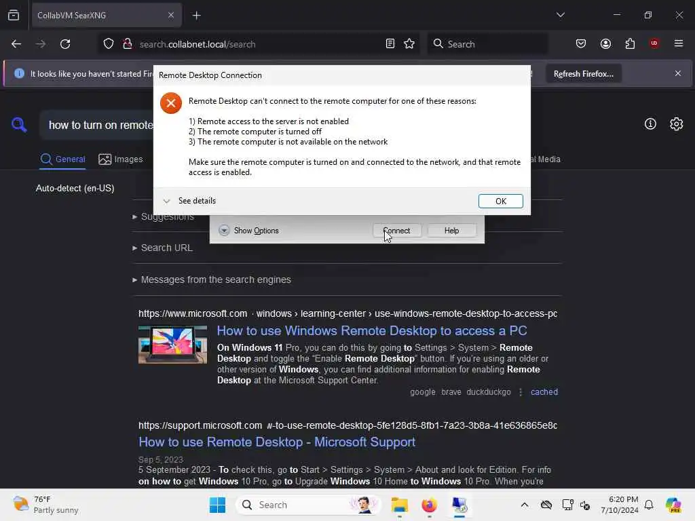Switch to Firefox on the taskbar
The width and height of the screenshot is (695, 521).
[x=429, y=505]
